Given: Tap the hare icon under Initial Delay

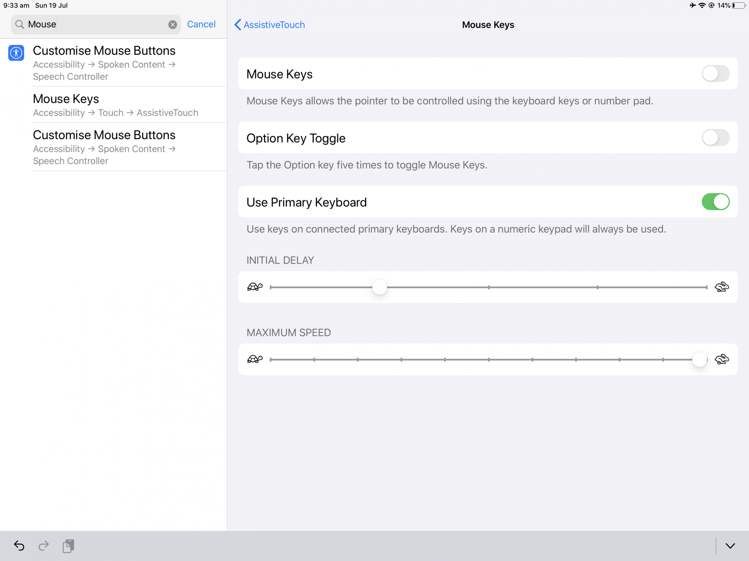Looking at the screenshot, I should [x=722, y=287].
